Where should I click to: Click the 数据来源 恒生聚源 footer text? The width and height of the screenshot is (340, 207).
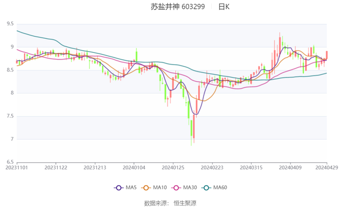coord(170,202)
